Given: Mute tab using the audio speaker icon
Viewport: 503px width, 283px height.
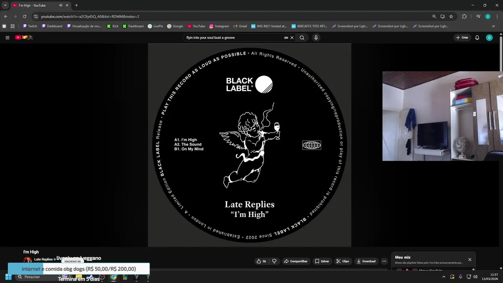Looking at the screenshot, I should [x=61, y=6].
